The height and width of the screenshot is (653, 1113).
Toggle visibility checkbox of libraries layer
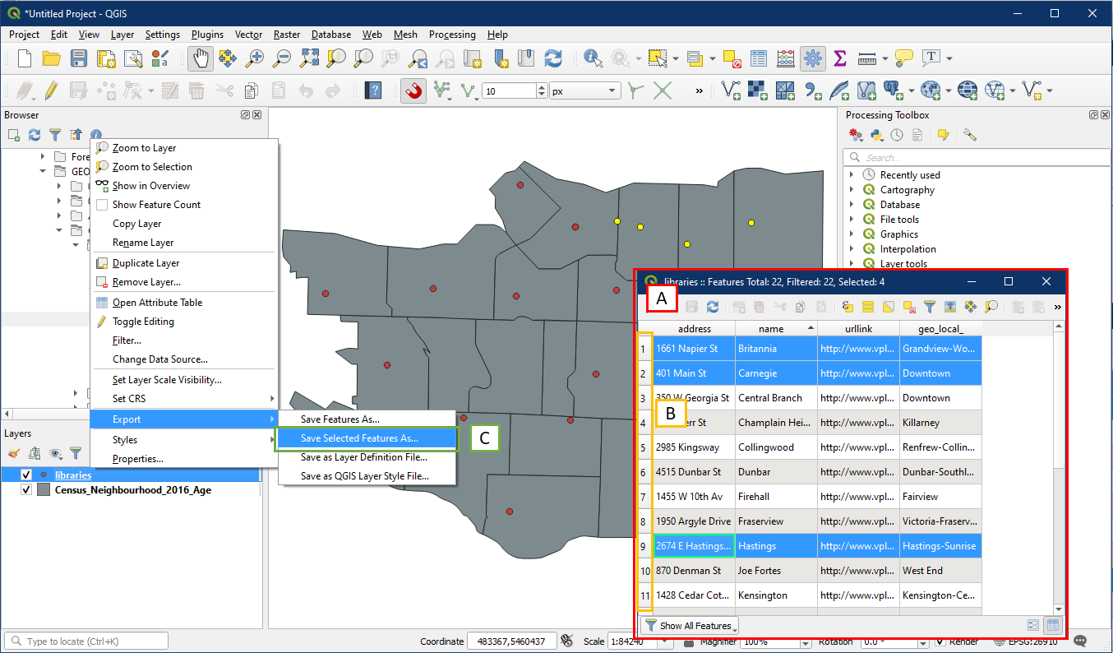click(x=26, y=475)
